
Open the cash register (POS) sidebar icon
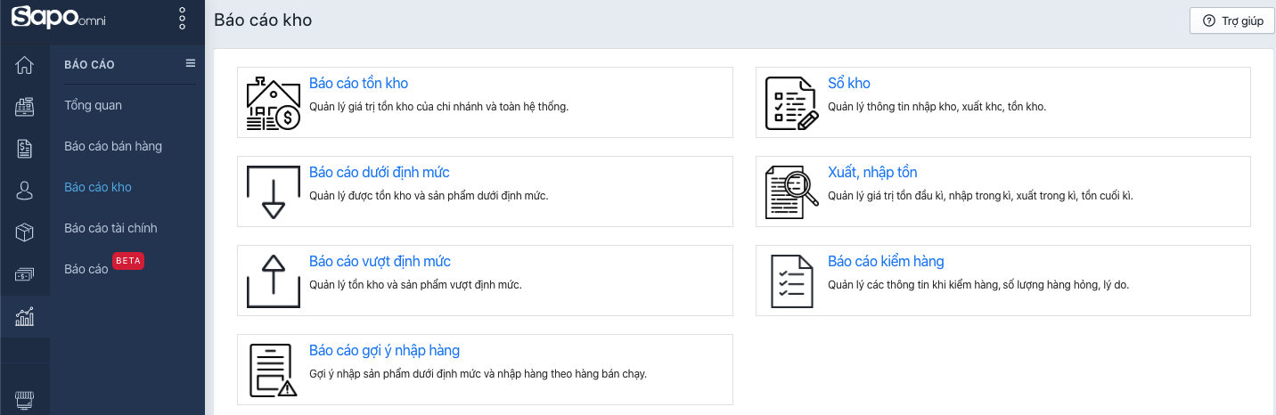coord(25,107)
